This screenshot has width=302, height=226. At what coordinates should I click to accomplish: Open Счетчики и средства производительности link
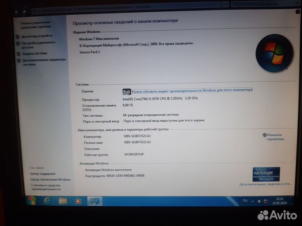46,187
